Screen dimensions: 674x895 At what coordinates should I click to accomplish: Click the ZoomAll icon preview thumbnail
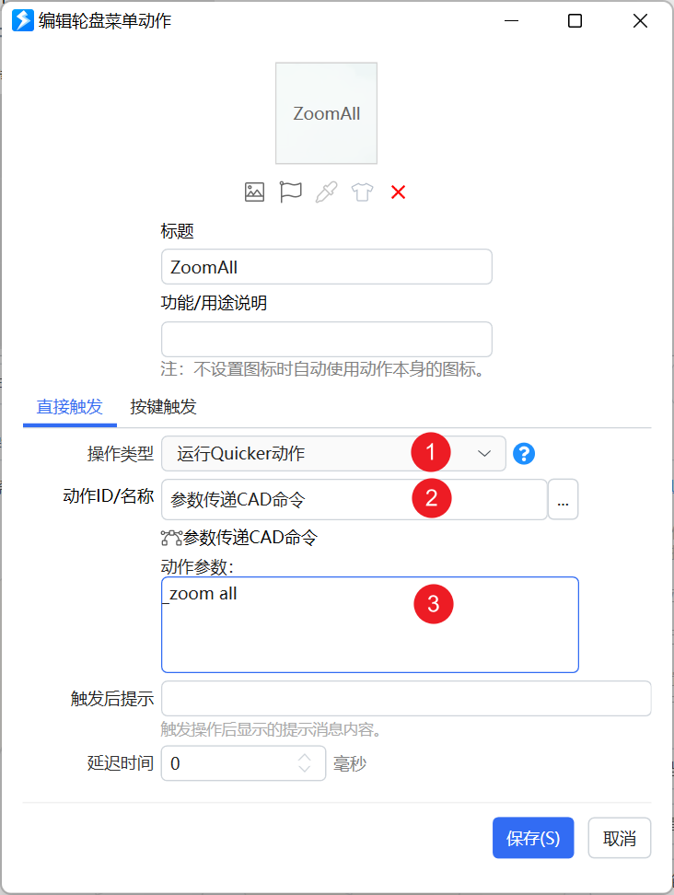point(327,113)
